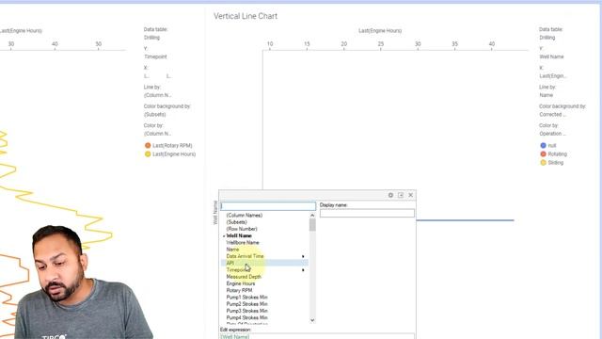Image resolution: width=602 pixels, height=339 pixels.
Task: Choose the Measured Depth column
Action: pyautogui.click(x=244, y=277)
